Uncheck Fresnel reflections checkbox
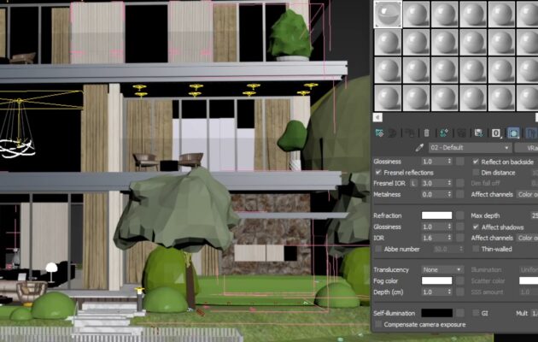 click(378, 172)
